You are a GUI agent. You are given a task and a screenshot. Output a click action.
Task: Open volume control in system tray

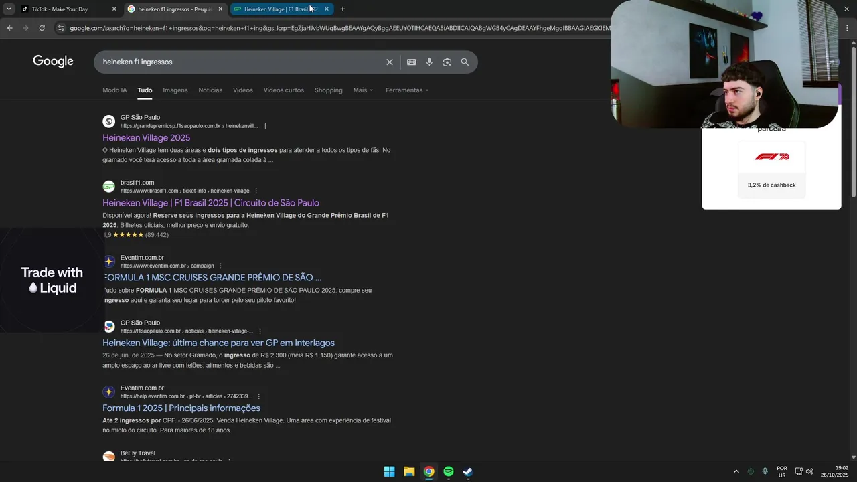tap(809, 471)
